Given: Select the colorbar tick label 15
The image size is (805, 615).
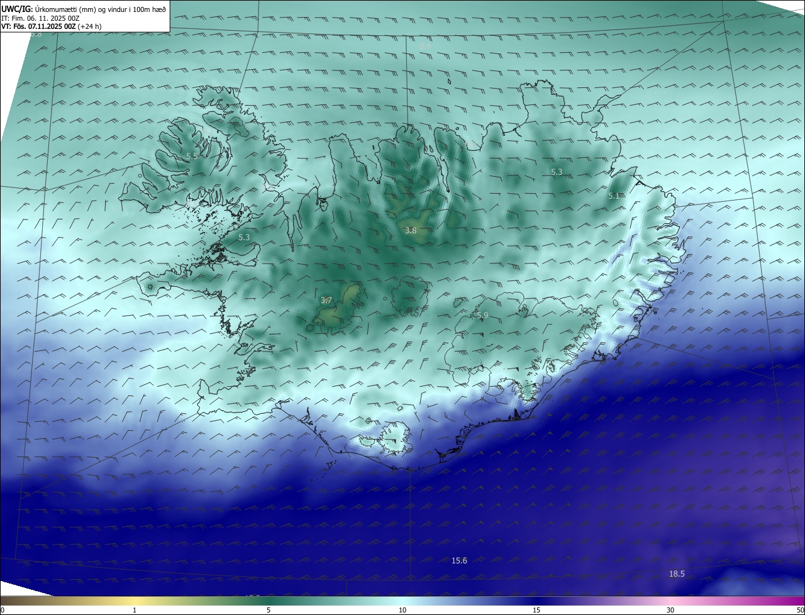Looking at the screenshot, I should (x=536, y=610).
